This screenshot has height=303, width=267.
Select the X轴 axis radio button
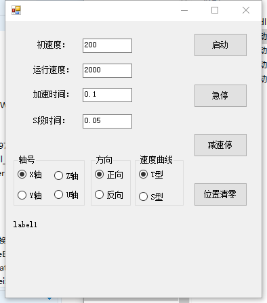tap(30, 174)
